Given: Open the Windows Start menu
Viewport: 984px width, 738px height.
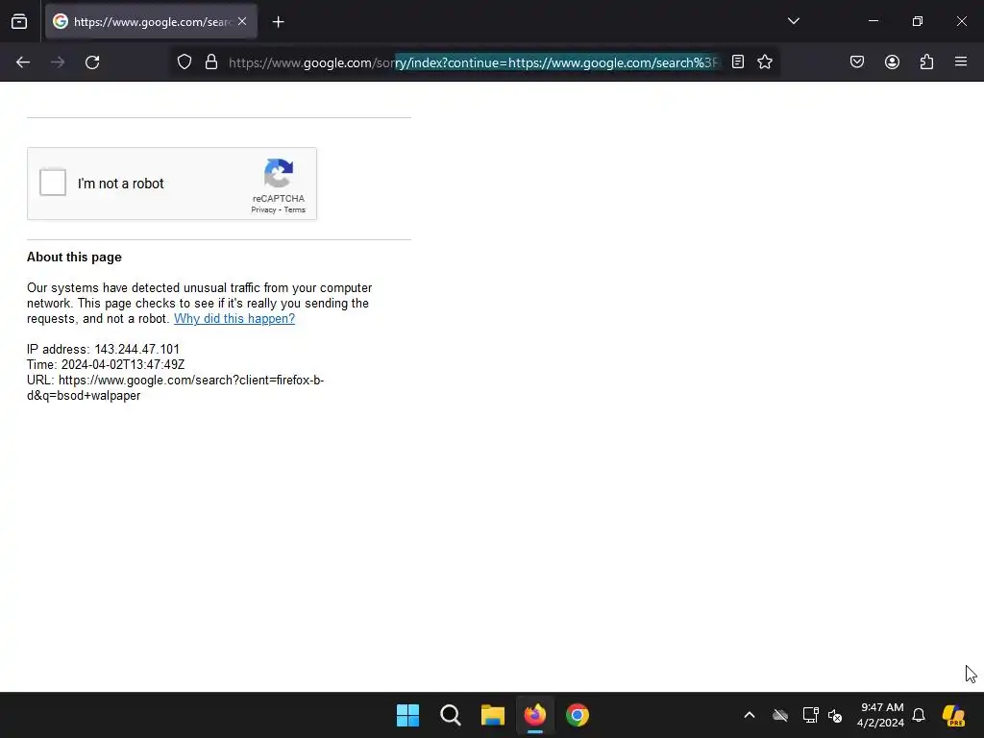Looking at the screenshot, I should pyautogui.click(x=407, y=715).
